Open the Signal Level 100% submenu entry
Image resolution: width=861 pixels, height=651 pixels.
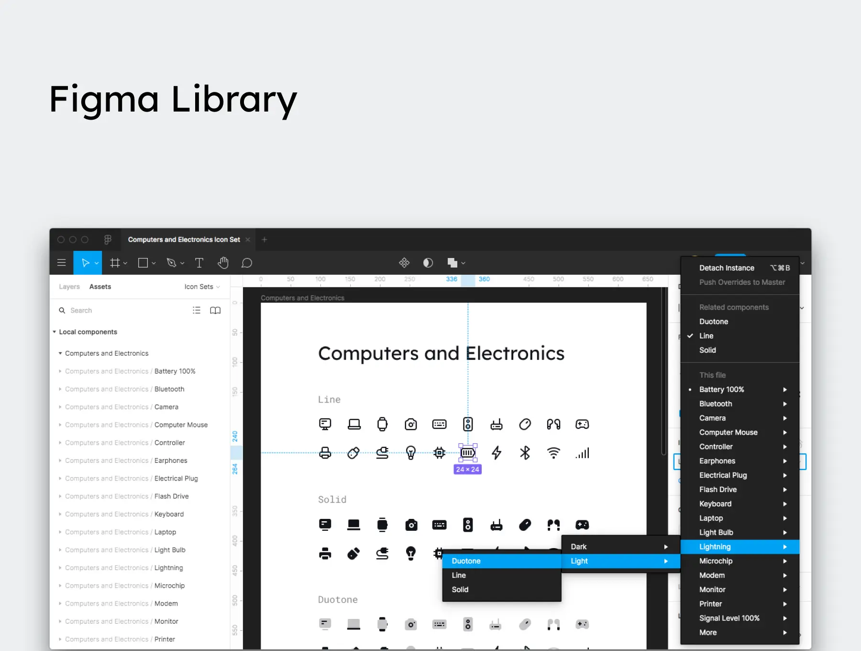coord(740,618)
